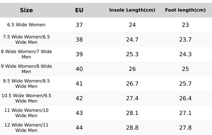This screenshot has width=212, height=135.
Task: Select the Insole Length(cm) column header
Action: coord(132,10)
